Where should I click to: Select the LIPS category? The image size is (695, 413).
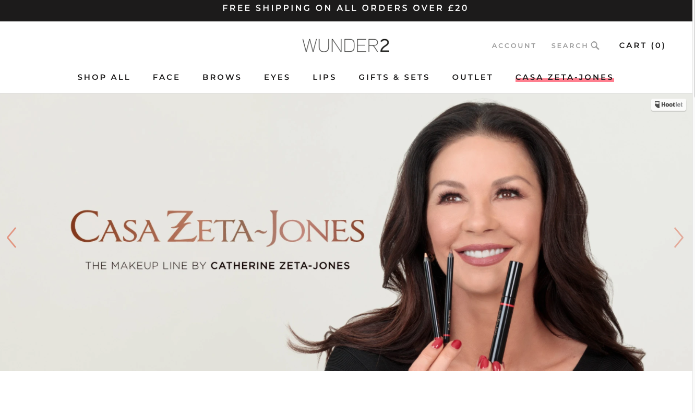click(325, 77)
